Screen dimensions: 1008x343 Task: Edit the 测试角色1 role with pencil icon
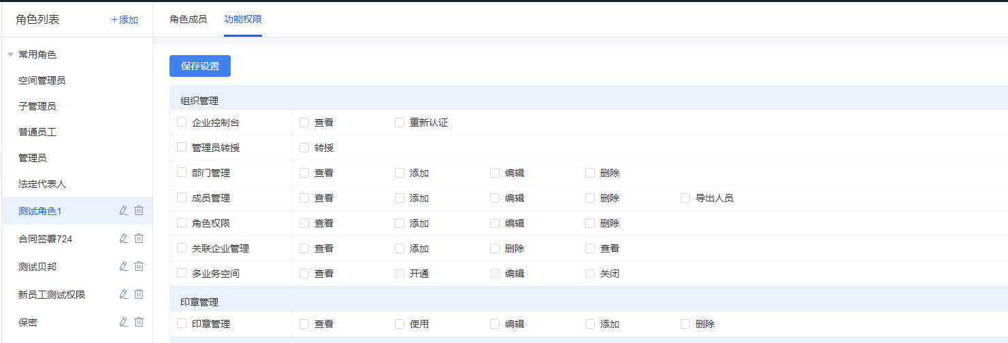pos(123,211)
